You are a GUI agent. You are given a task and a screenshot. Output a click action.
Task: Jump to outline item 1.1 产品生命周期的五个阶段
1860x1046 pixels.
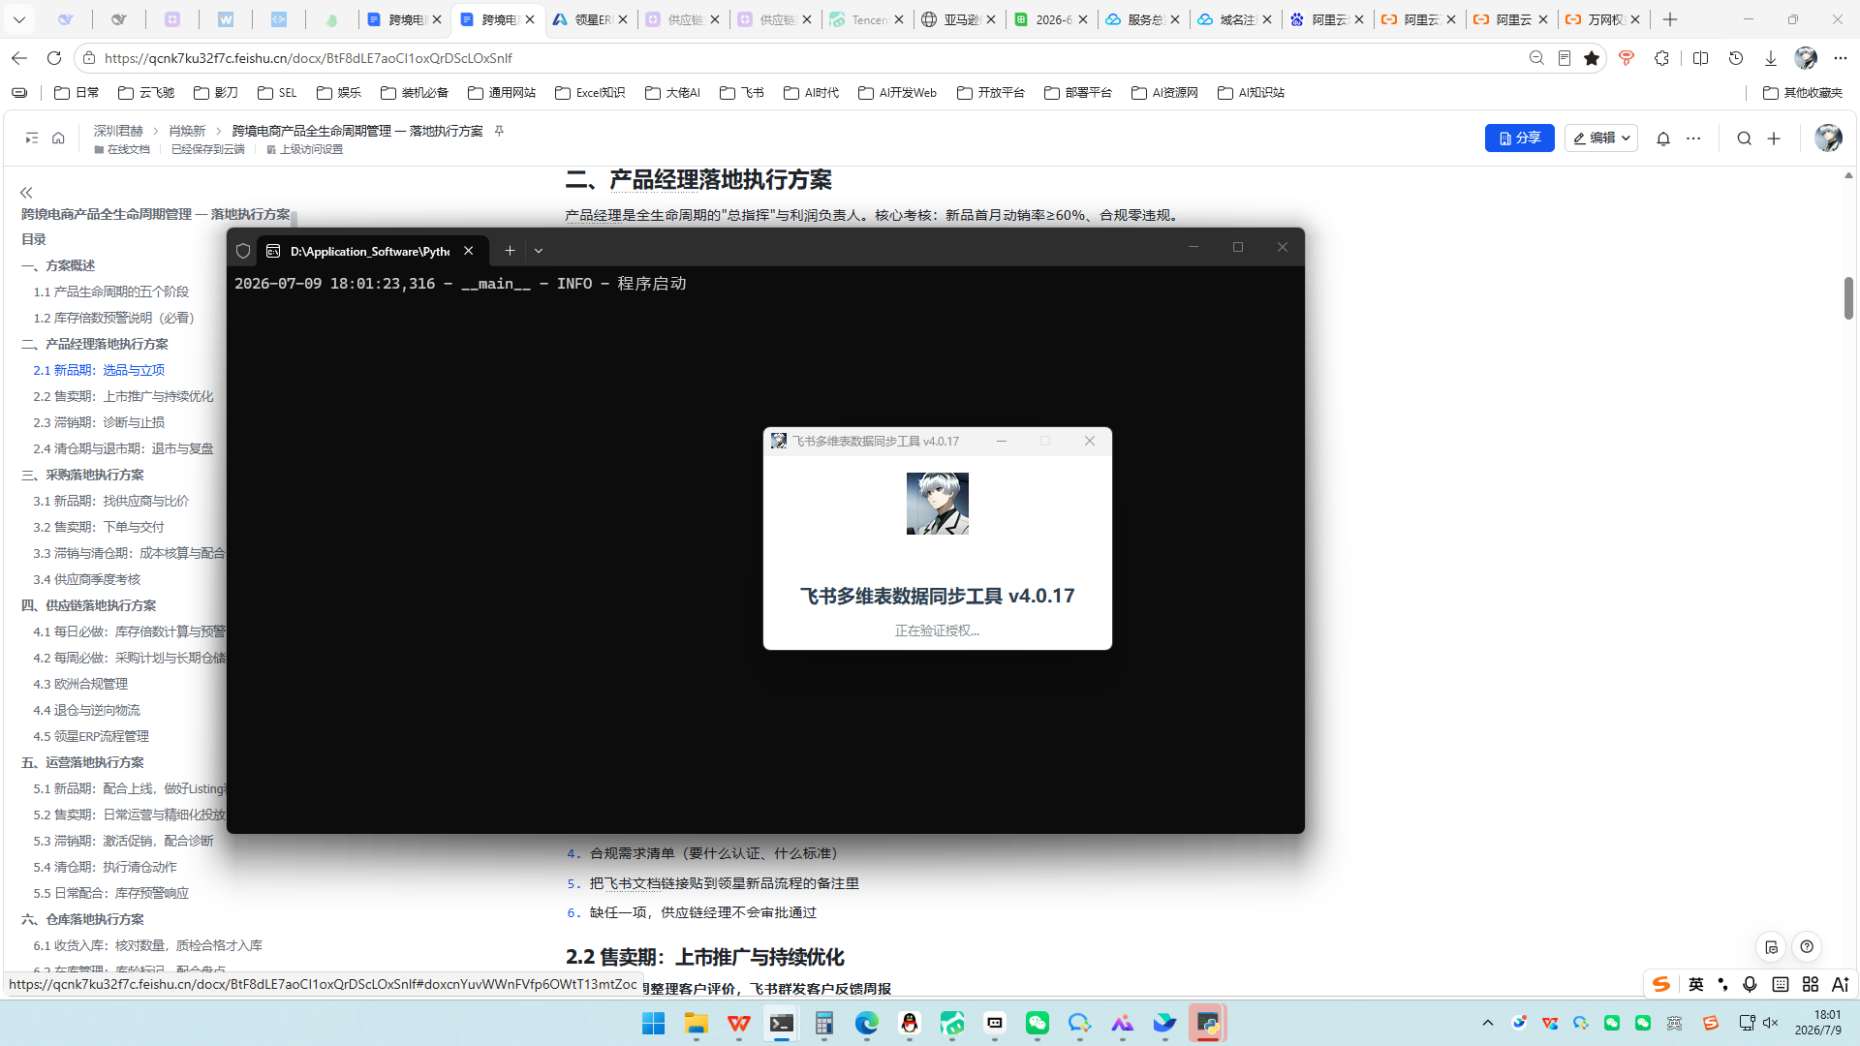pos(111,292)
